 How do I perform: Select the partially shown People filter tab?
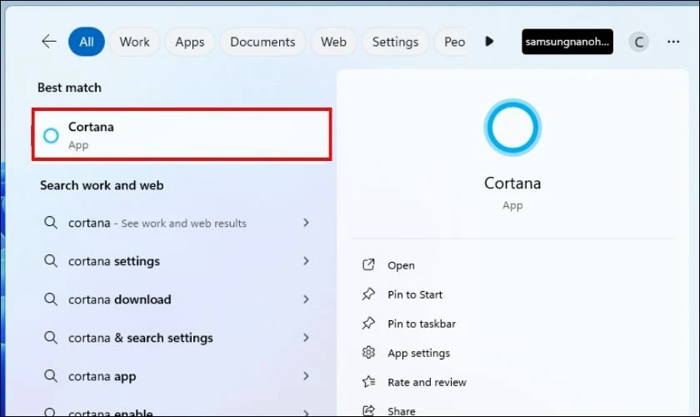(451, 42)
